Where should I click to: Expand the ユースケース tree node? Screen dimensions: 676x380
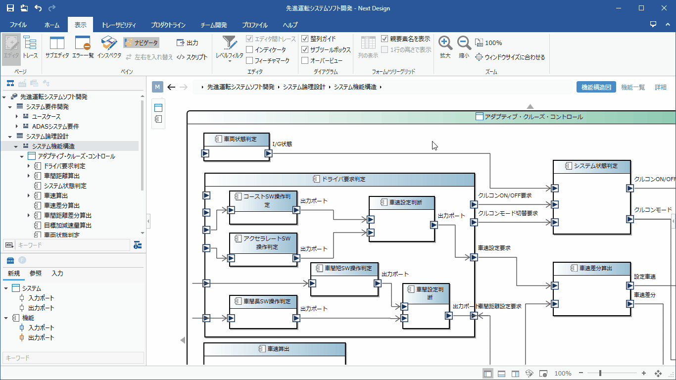(x=17, y=117)
